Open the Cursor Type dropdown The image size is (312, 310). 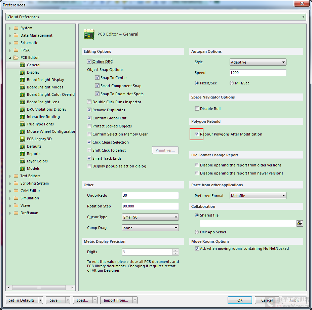150,217
